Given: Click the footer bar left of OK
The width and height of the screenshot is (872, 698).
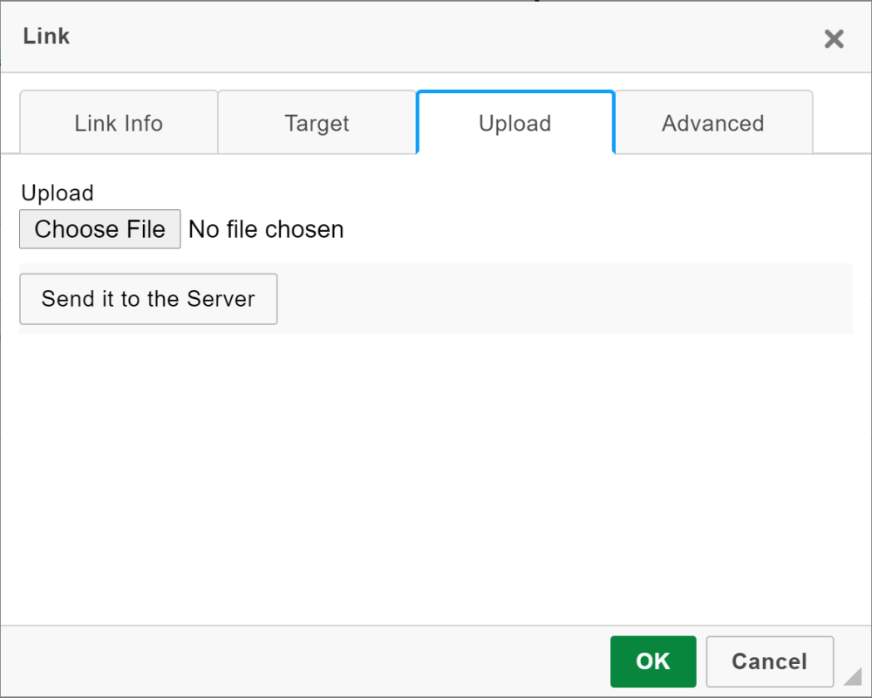Looking at the screenshot, I should [305, 661].
